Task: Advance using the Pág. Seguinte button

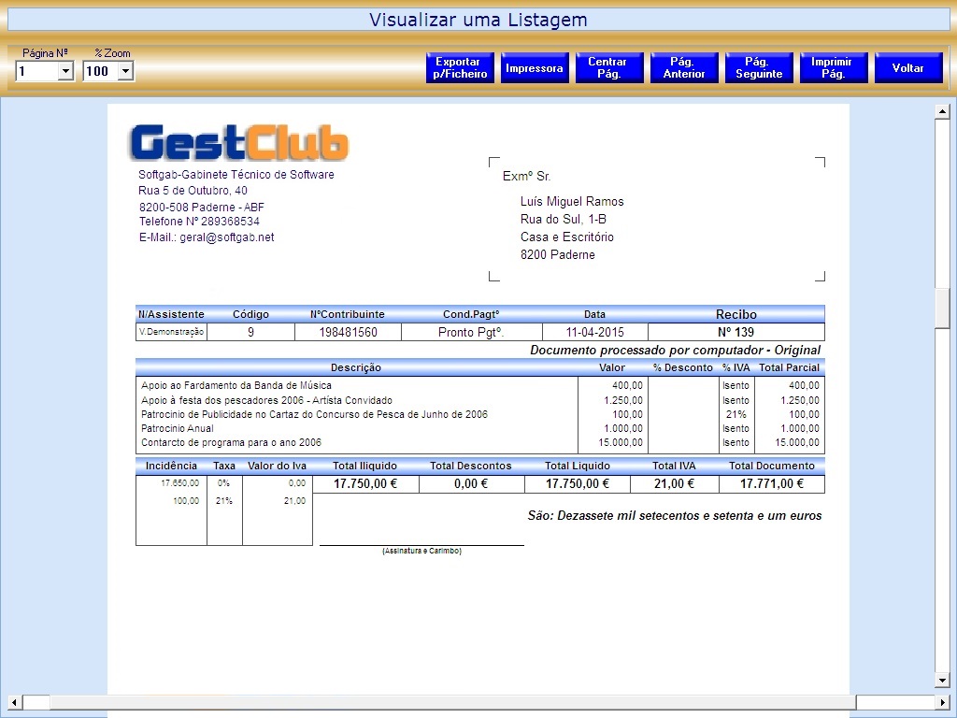Action: point(759,68)
